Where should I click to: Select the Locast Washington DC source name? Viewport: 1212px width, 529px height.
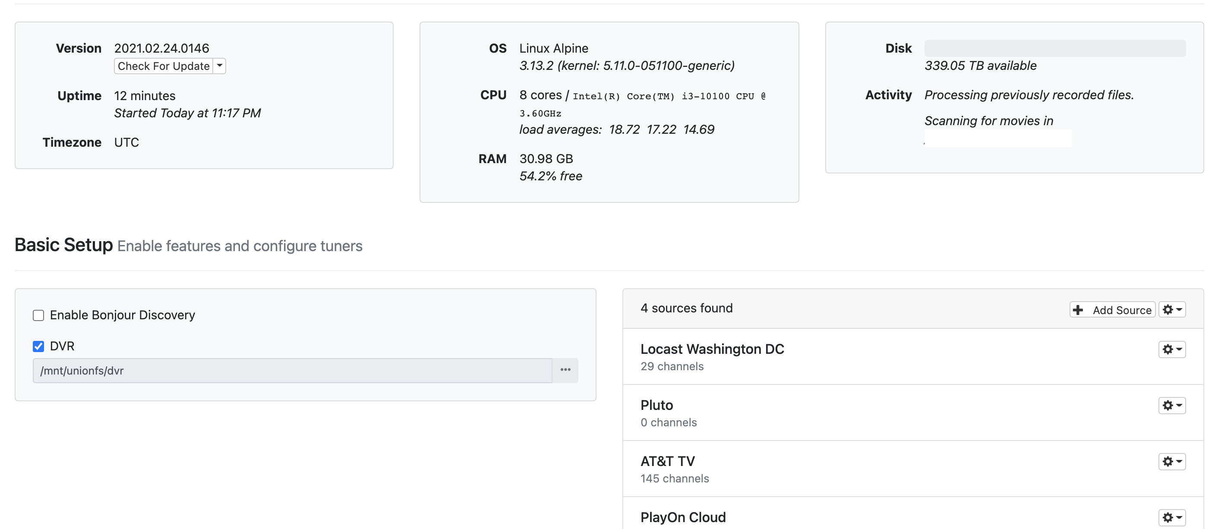[712, 349]
